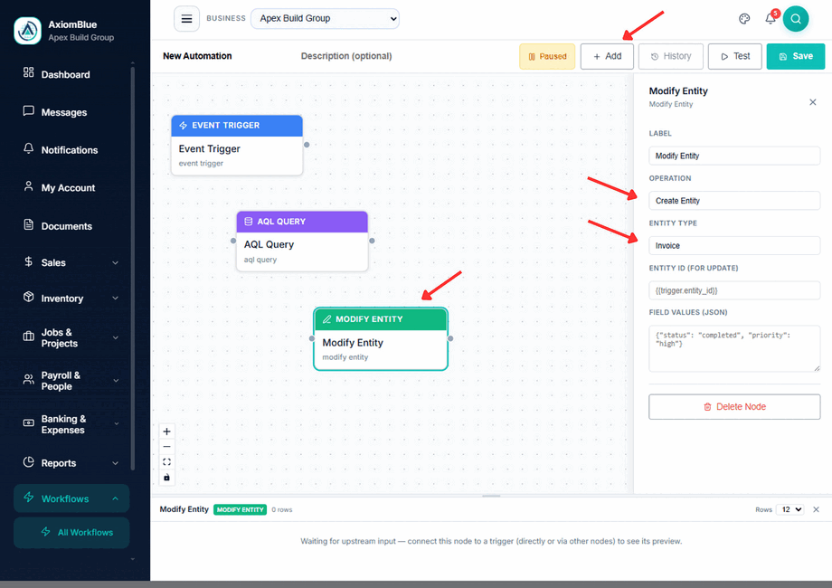The height and width of the screenshot is (588, 832).
Task: Click the Description (optional) field
Action: click(x=346, y=56)
